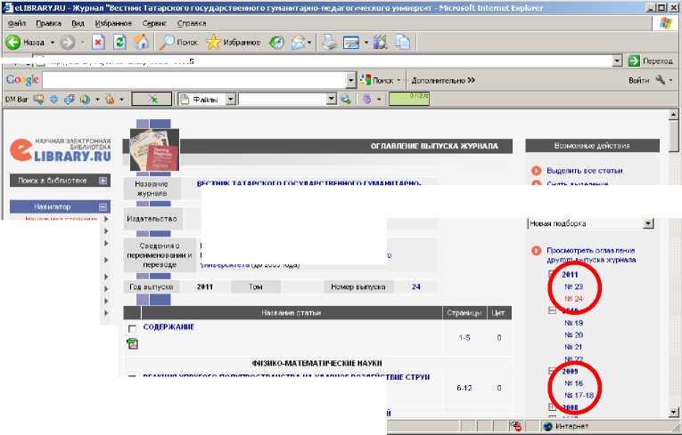This screenshot has width=682, height=435.
Task: Click the Выделить все статьи link
Action: 585,171
